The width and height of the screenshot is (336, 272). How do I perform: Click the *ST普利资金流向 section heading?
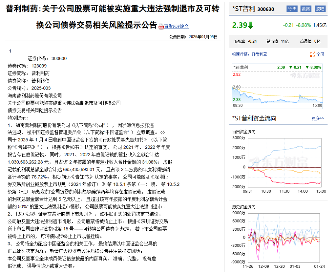(x=254, y=118)
